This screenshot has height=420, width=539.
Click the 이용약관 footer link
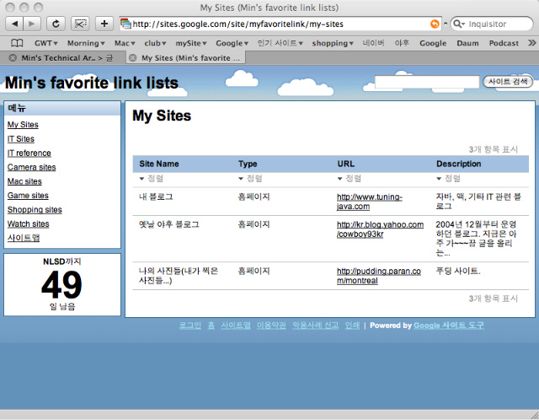click(271, 326)
